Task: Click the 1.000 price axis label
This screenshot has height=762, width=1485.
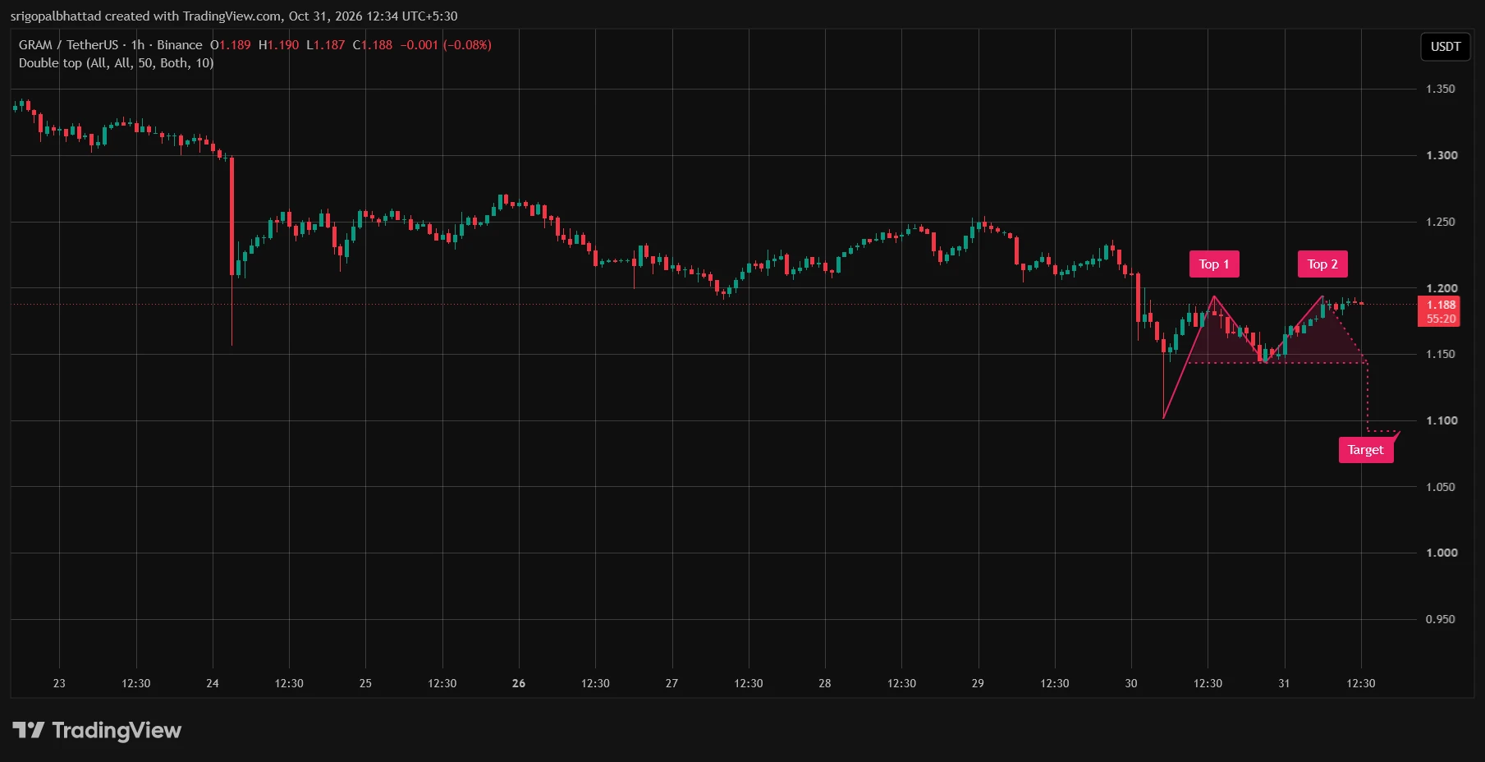Action: click(1441, 553)
